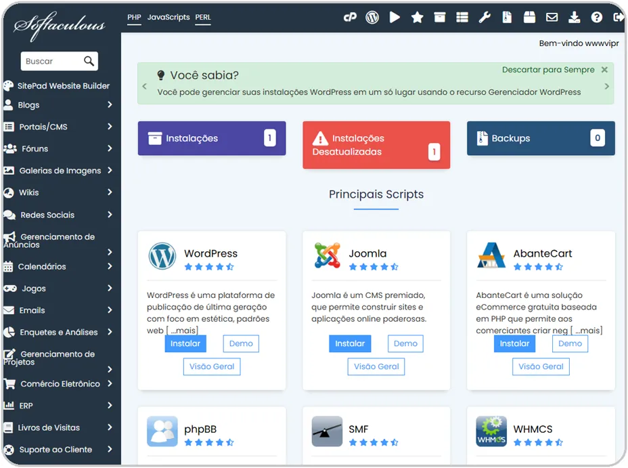Click the search magnifier icon
The height and width of the screenshot is (468, 628).
89,62
